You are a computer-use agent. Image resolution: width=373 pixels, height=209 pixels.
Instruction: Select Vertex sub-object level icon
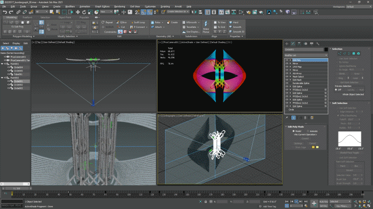point(339,53)
